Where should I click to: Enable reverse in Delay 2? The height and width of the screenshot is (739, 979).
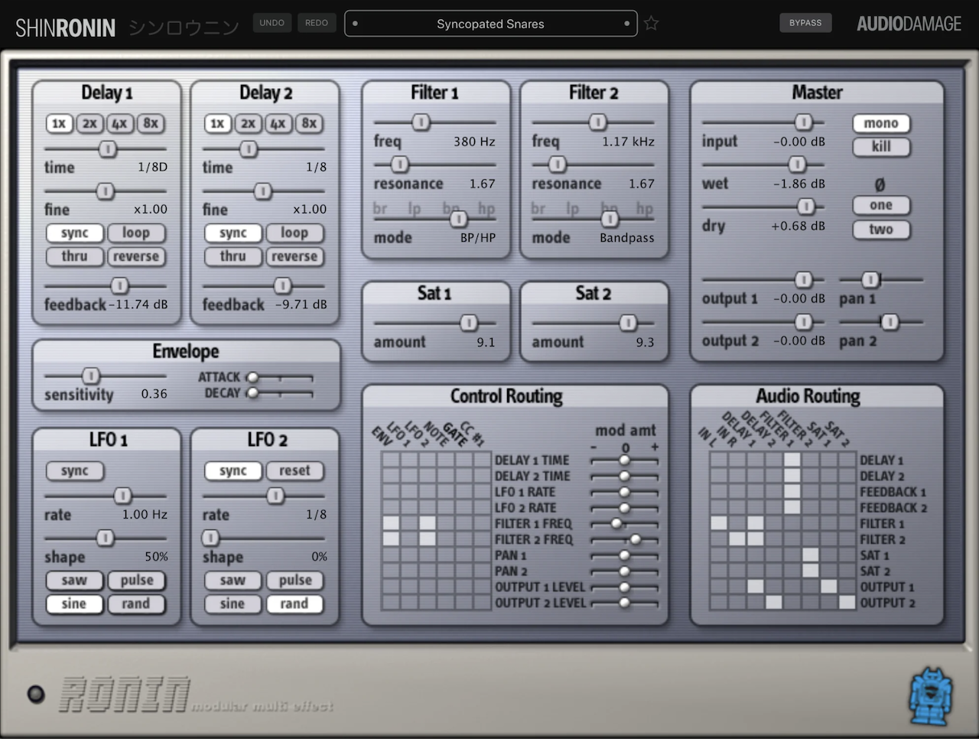tap(294, 256)
